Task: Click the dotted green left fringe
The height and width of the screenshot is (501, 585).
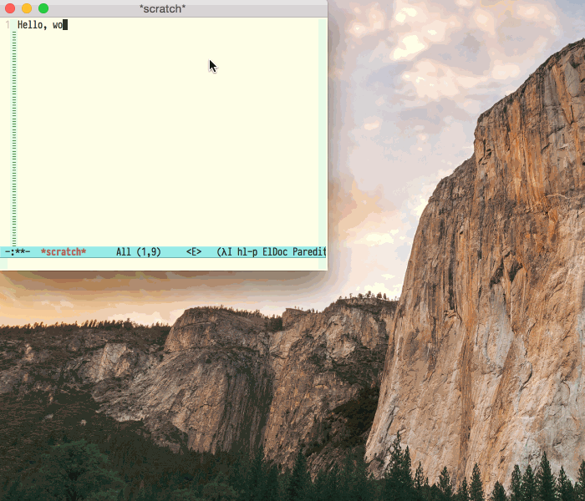Action: [x=13, y=134]
